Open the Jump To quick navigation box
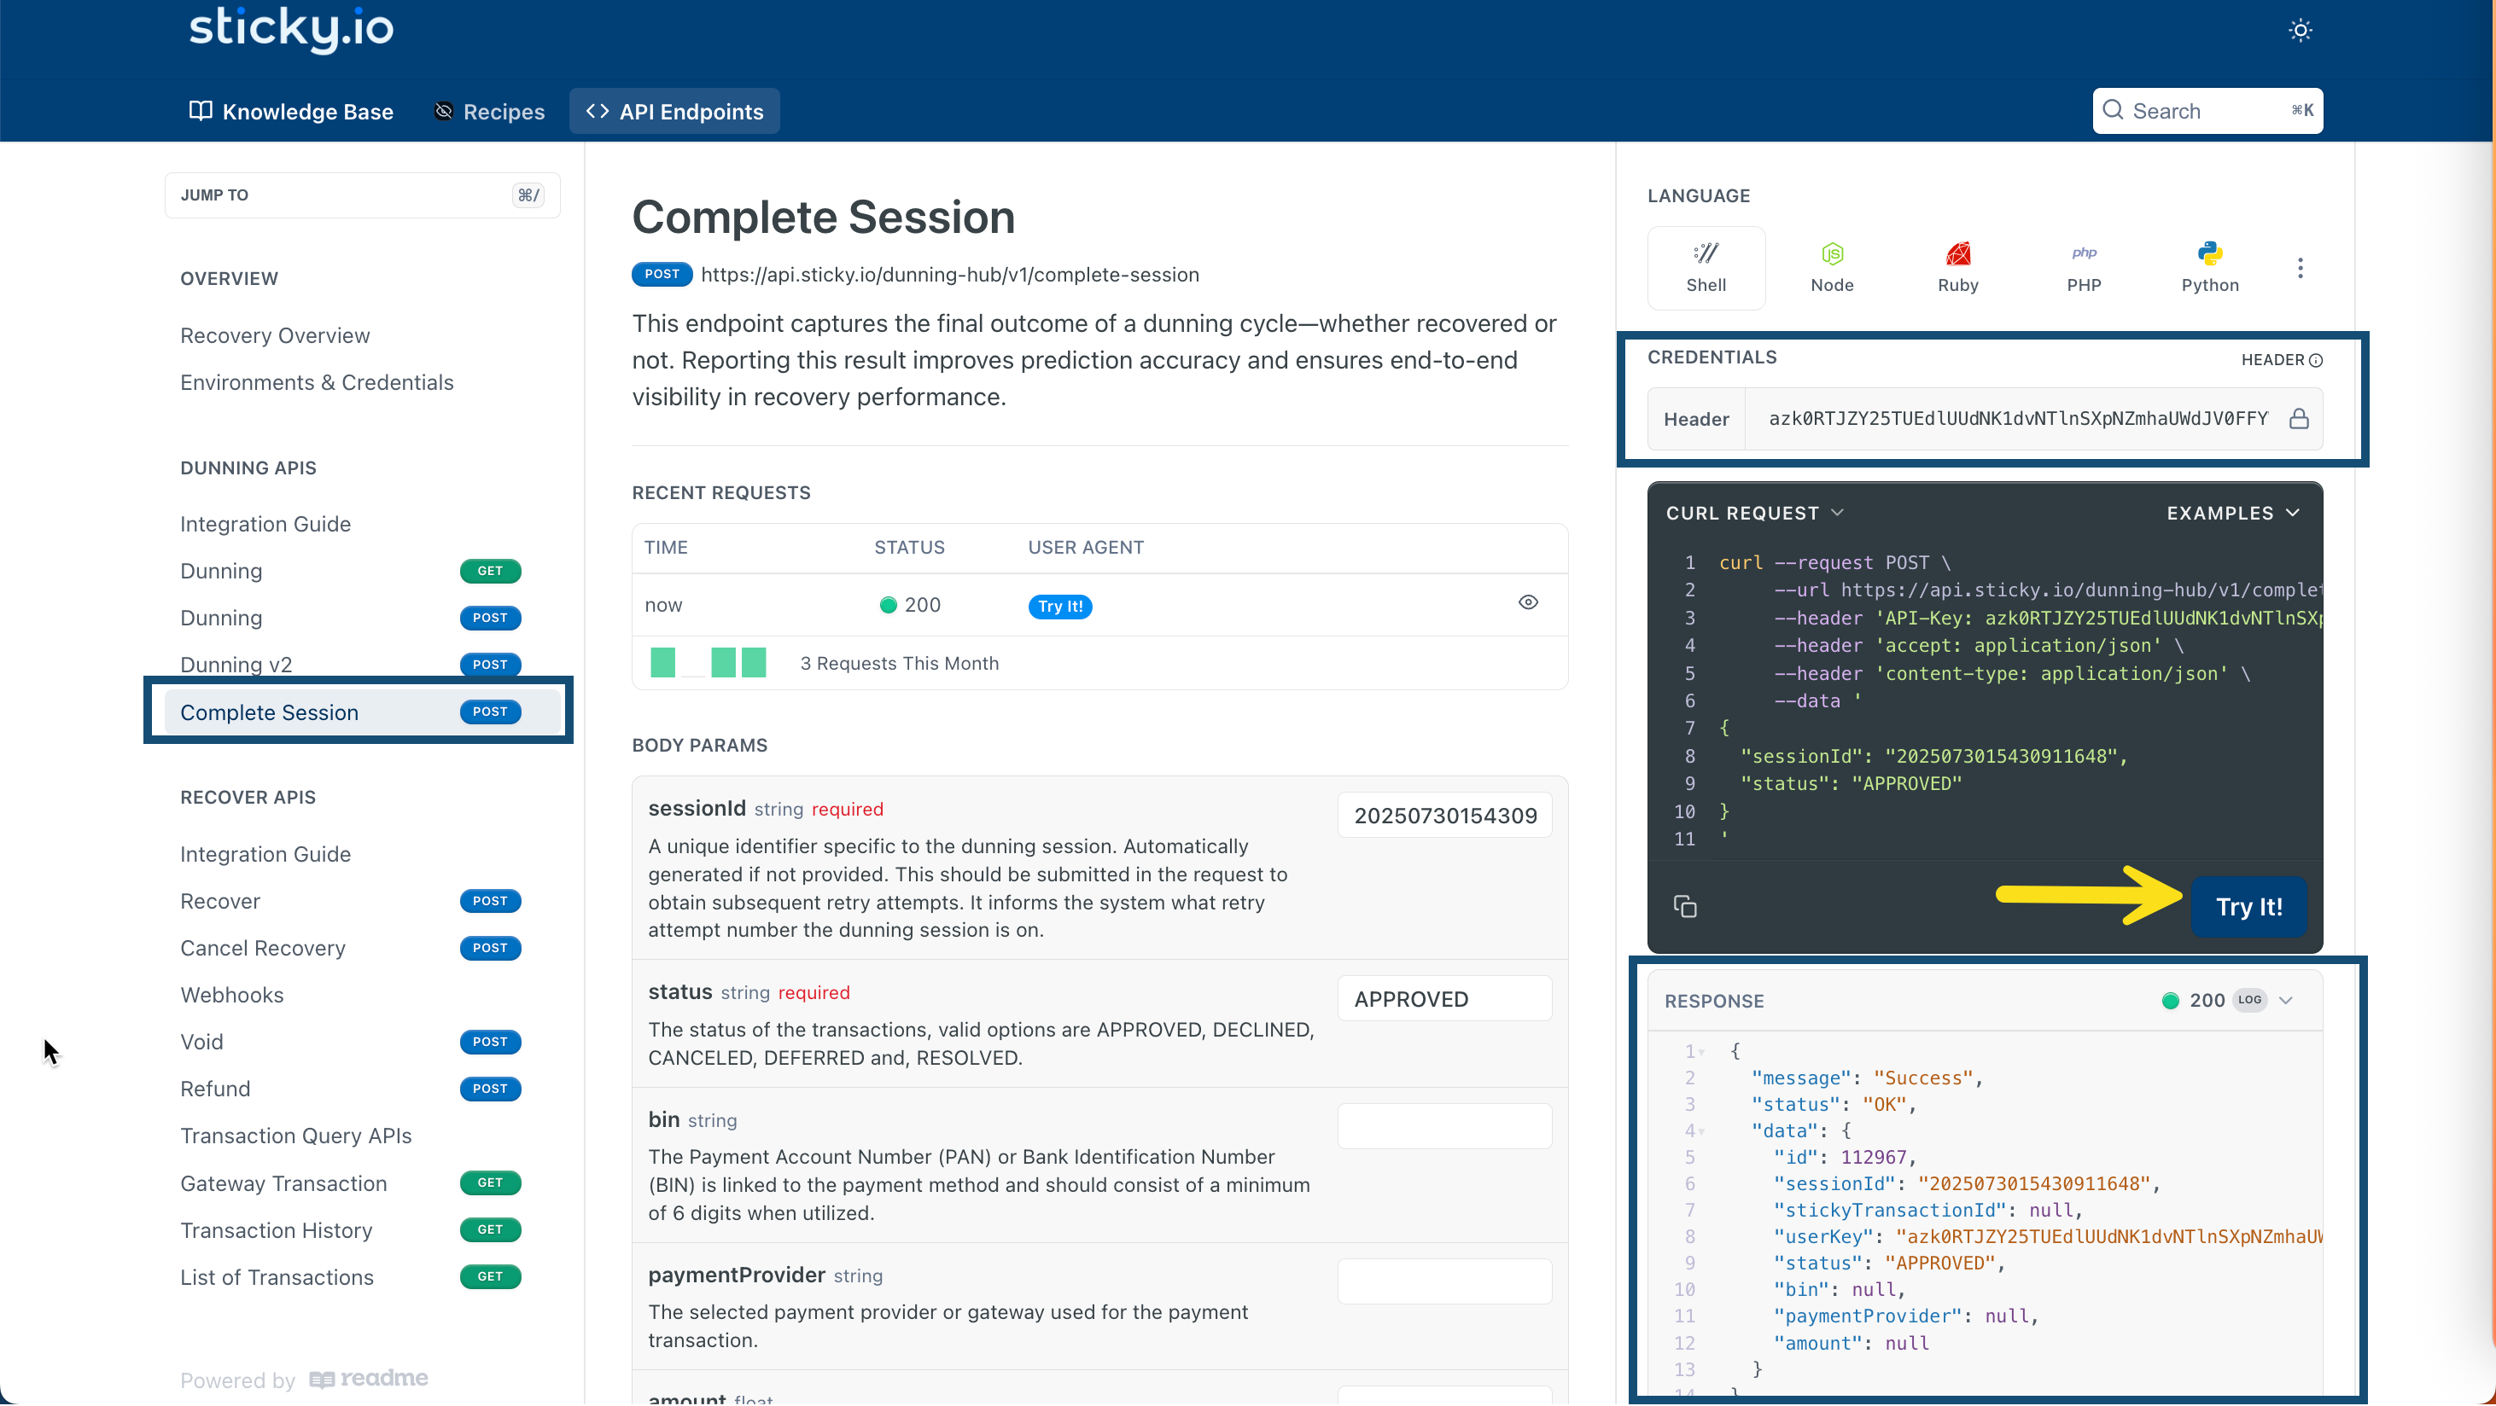 [363, 195]
